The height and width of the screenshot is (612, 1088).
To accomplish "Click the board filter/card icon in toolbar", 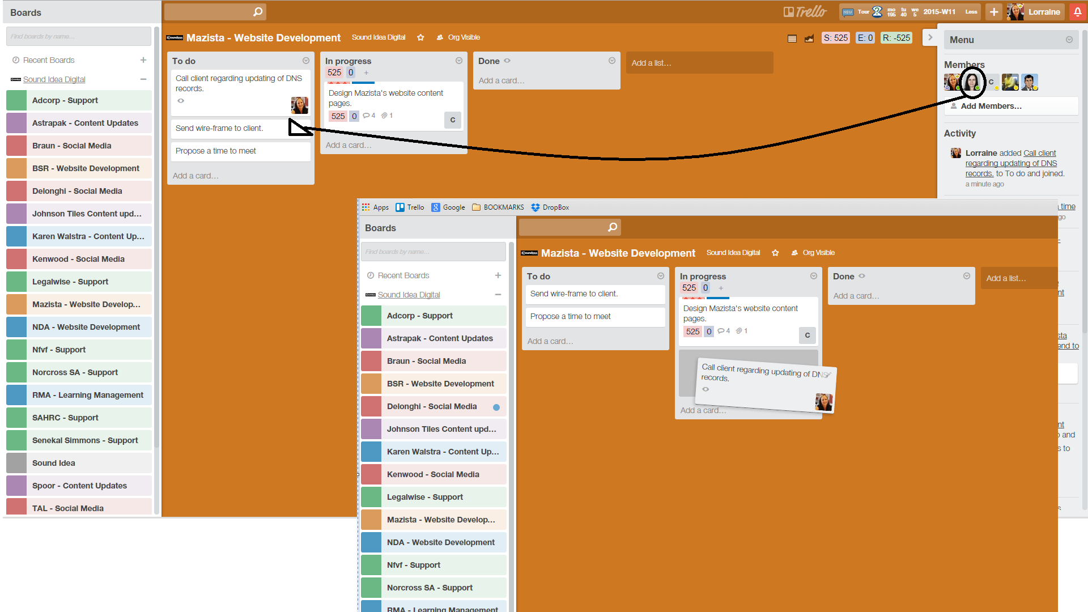I will 791,38.
